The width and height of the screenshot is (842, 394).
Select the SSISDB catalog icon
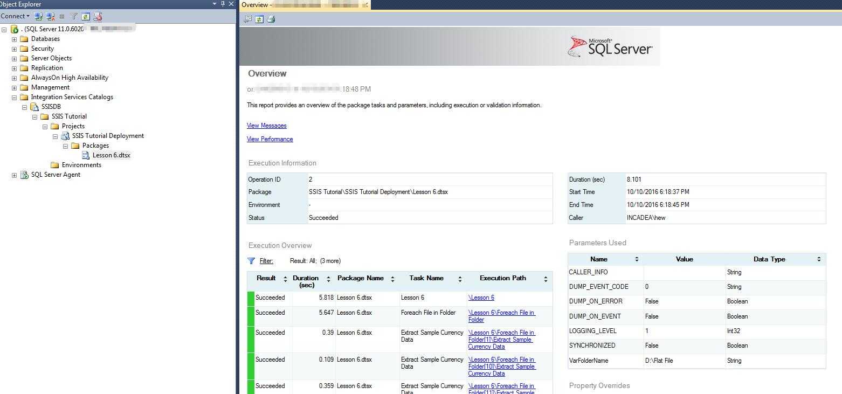(34, 107)
